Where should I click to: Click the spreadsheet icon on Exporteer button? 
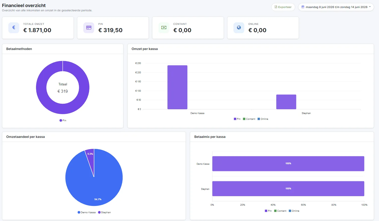click(x=276, y=7)
